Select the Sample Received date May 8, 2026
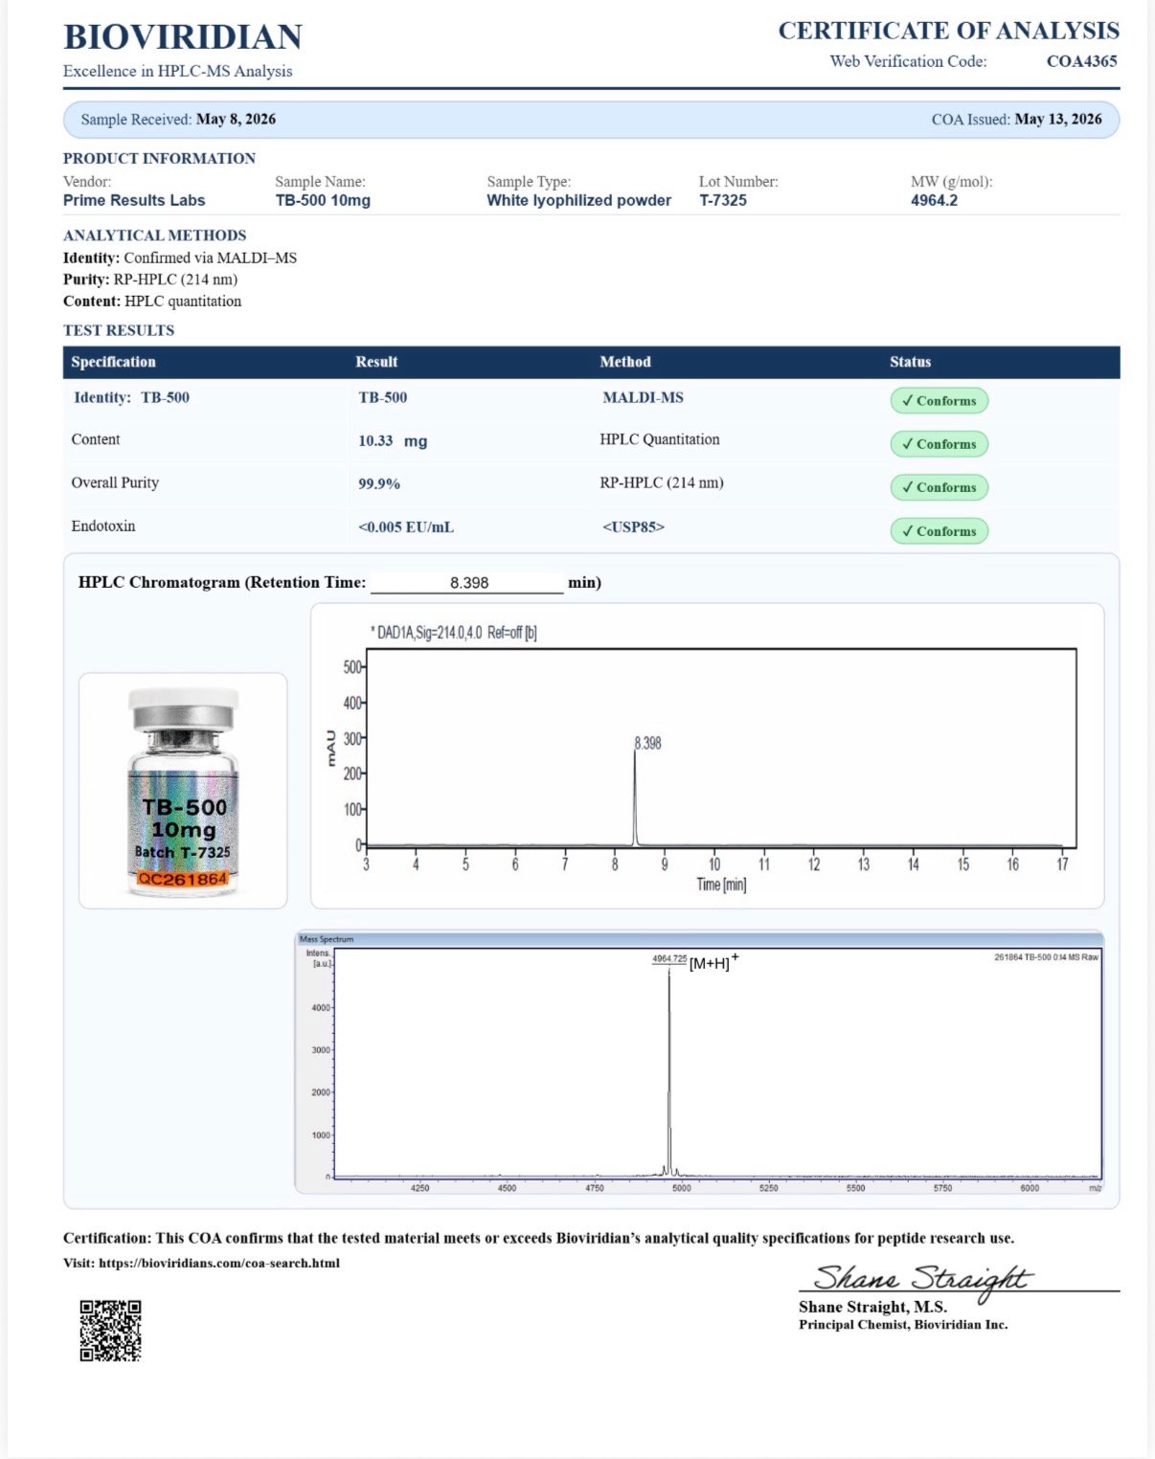Image resolution: width=1155 pixels, height=1459 pixels. coord(236,119)
